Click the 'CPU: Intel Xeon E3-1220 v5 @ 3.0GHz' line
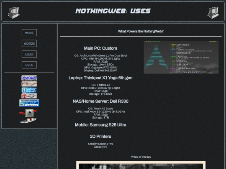 click(100, 111)
